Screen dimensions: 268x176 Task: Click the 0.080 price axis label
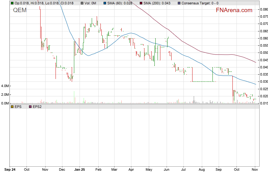[264, 9]
